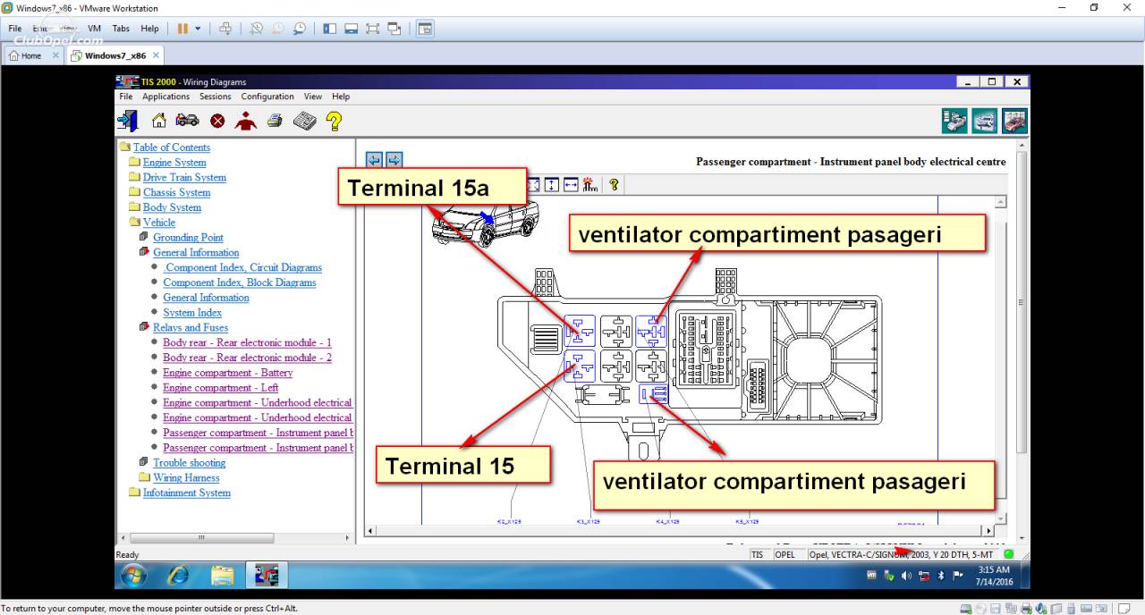Open the third teal red-car application icon
The image size is (1145, 615).
click(x=1014, y=121)
